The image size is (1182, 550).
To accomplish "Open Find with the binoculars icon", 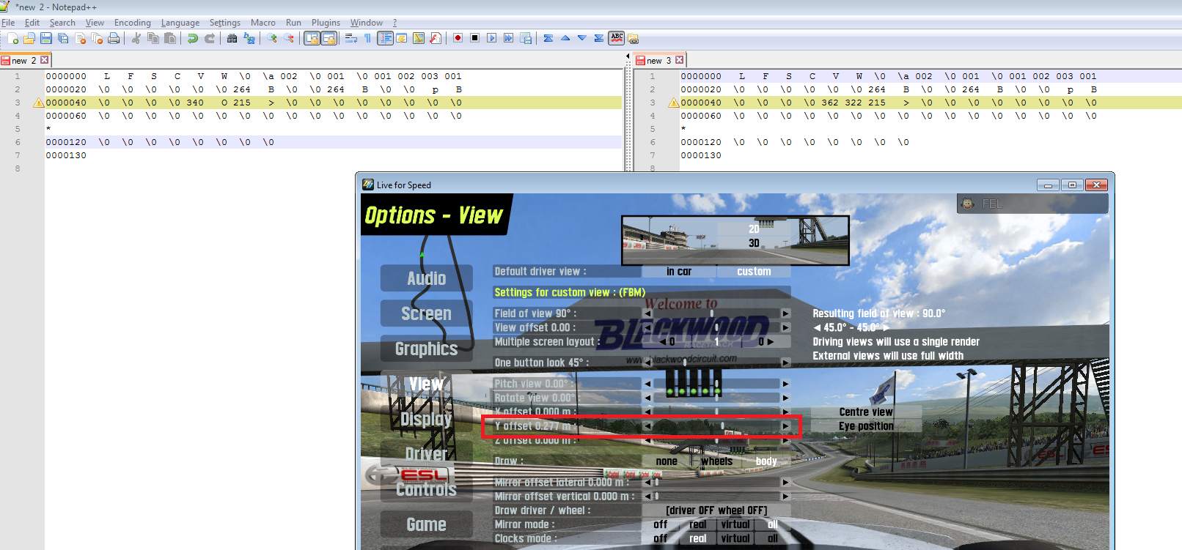I will 232,38.
